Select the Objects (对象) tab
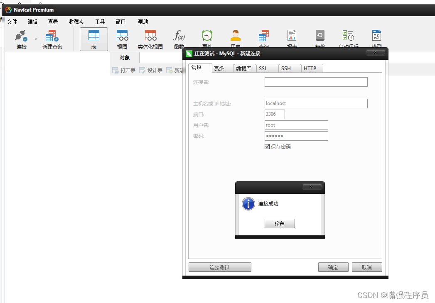435x303 pixels. coord(125,58)
